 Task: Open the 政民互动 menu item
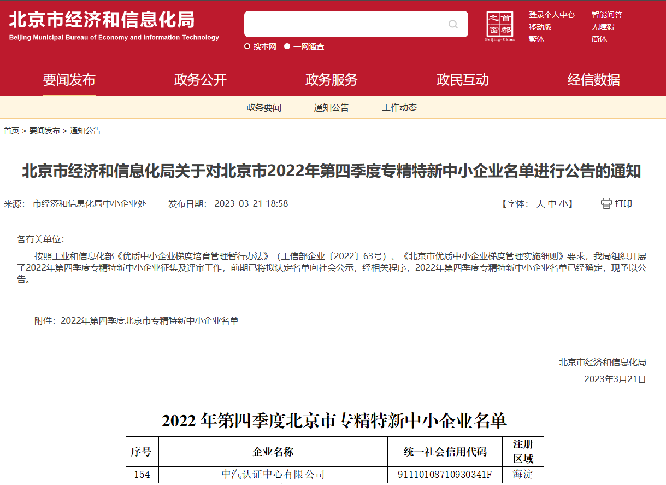(463, 80)
